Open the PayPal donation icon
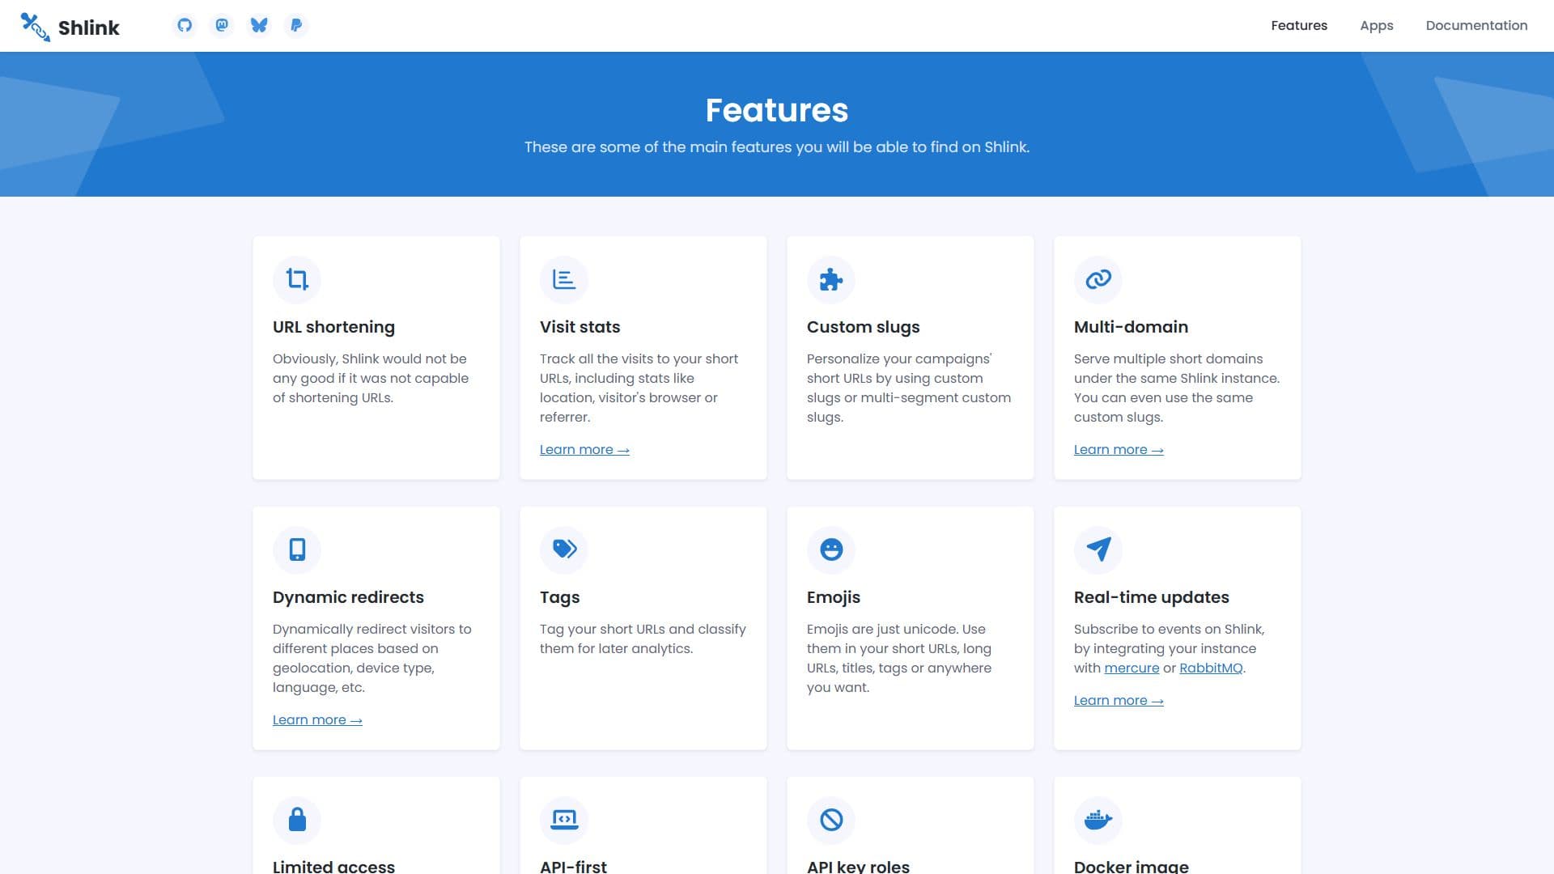 point(296,25)
